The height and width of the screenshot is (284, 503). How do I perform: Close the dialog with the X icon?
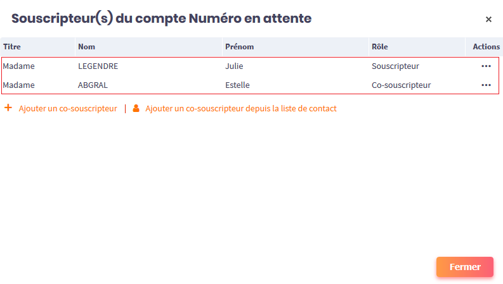pyautogui.click(x=488, y=19)
